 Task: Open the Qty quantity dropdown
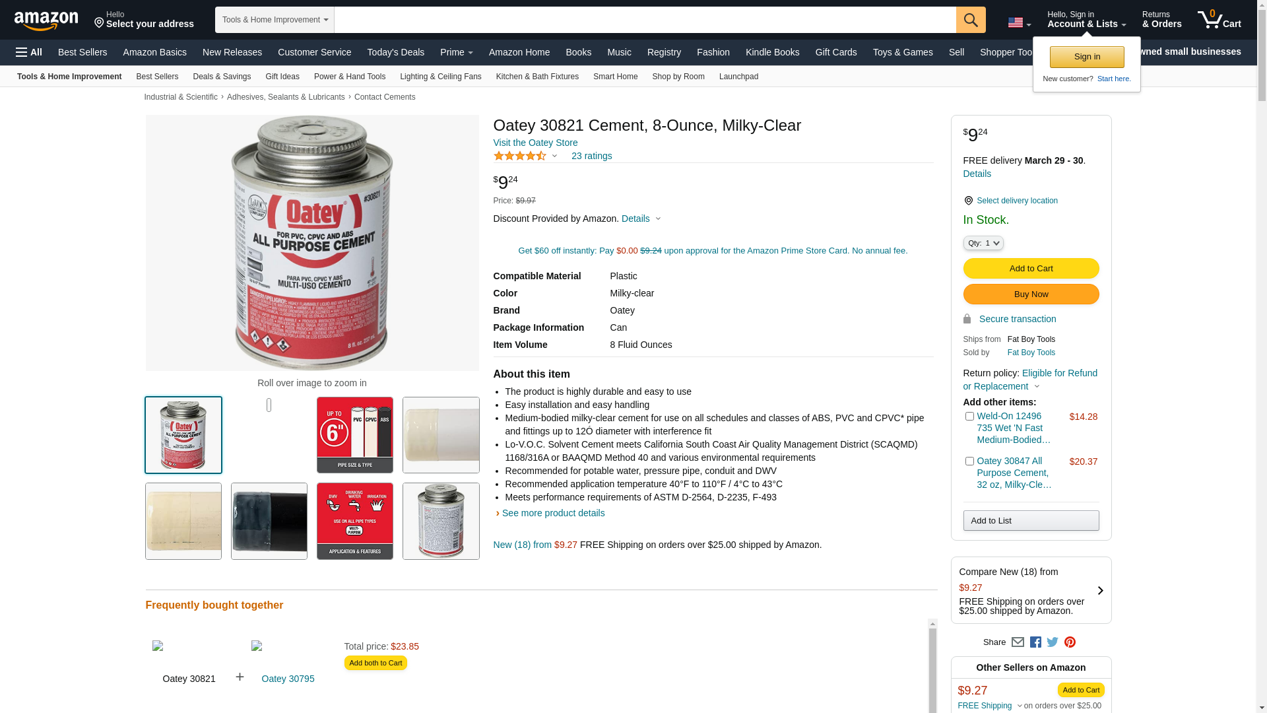(983, 243)
